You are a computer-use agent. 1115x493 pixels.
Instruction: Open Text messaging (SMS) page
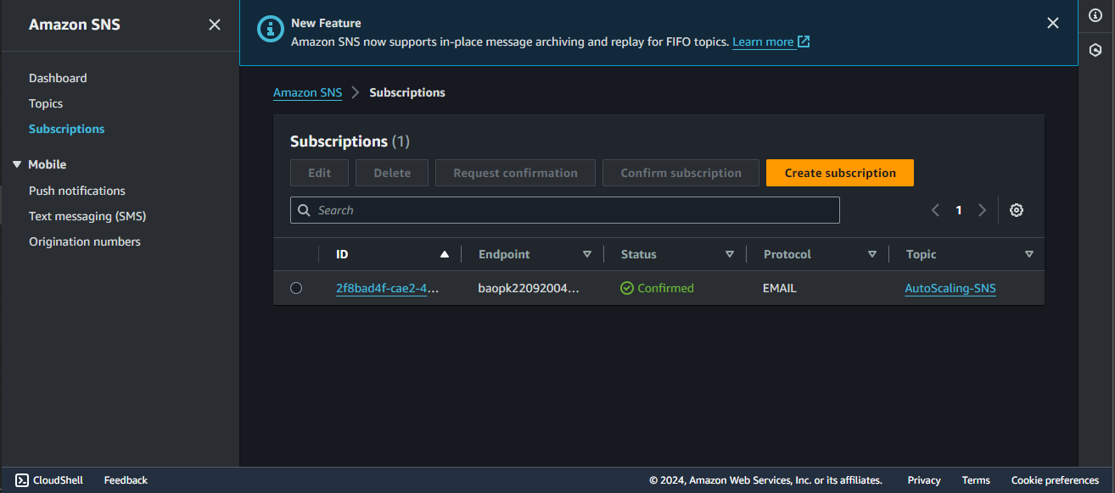[87, 216]
